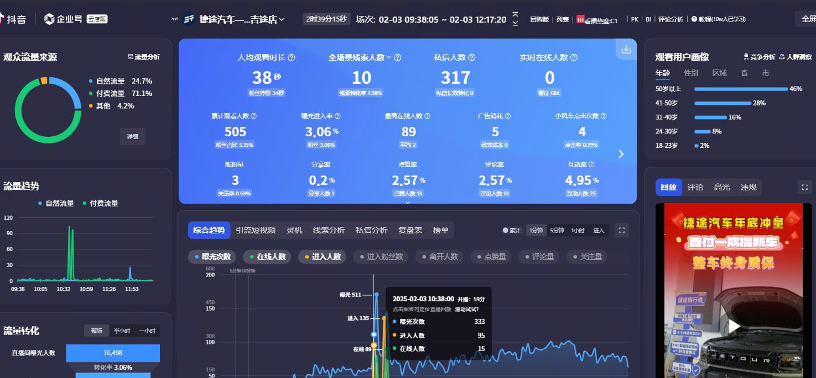Viewport: 816px width, 378px height.
Task: Open 流量分析 link
Action: click(x=144, y=56)
